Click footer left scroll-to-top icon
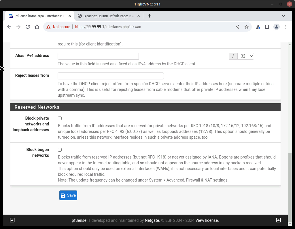This screenshot has width=295, height=229. 12,220
